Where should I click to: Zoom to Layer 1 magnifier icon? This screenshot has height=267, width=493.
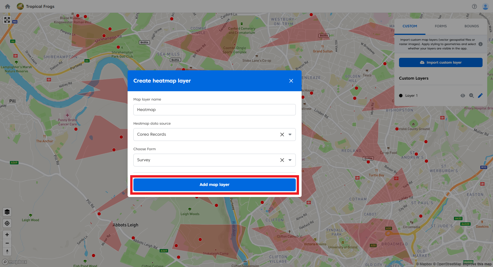point(472,96)
